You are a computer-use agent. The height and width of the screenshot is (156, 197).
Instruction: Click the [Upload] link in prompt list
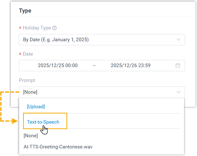[36, 107]
